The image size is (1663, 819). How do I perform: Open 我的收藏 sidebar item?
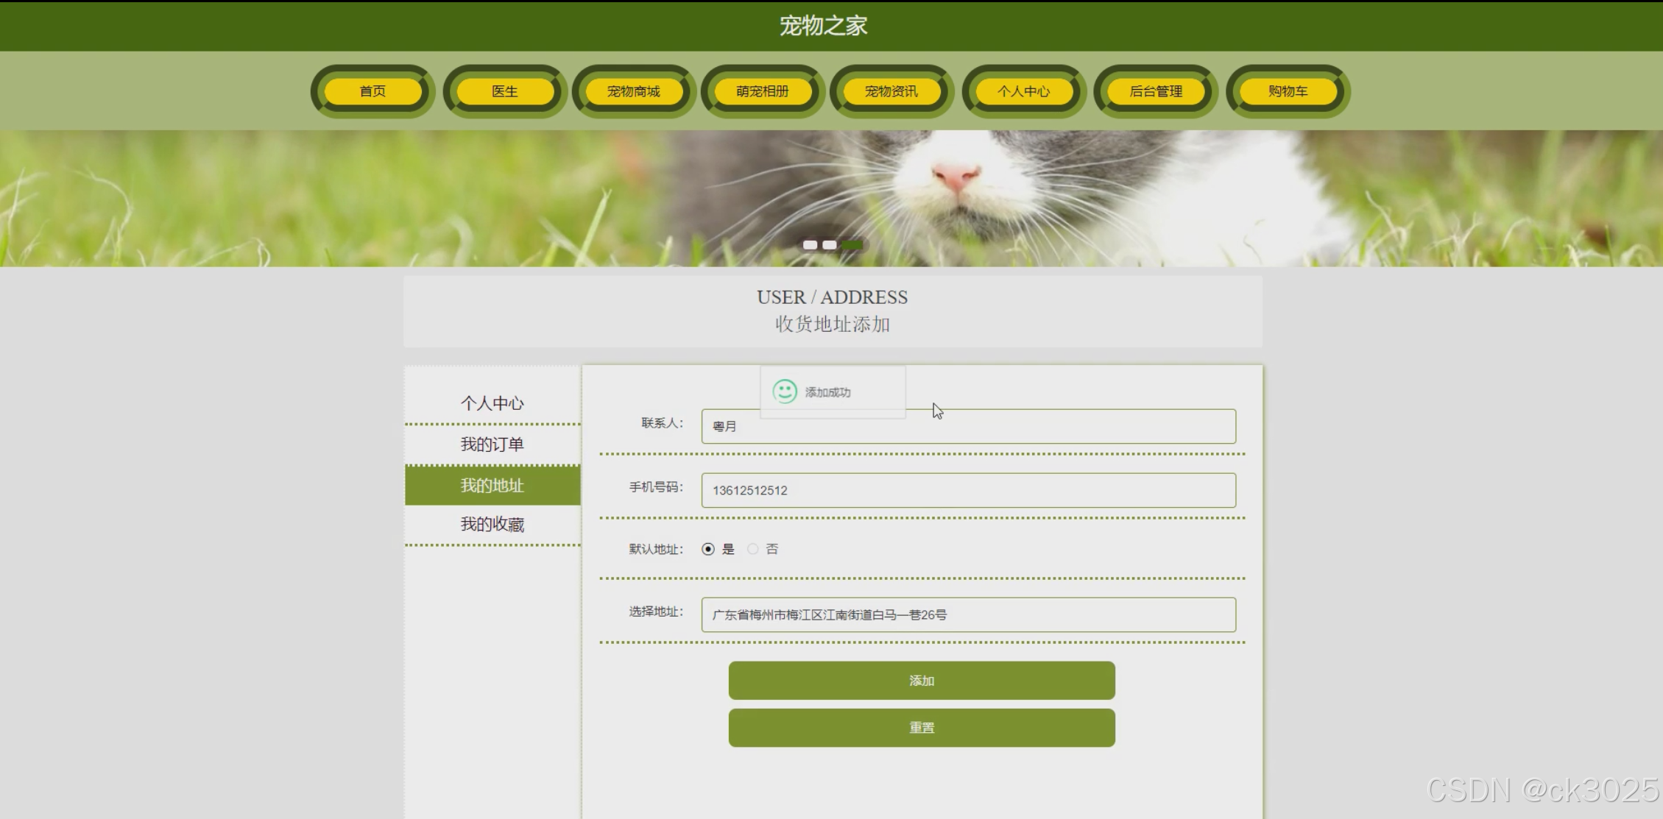tap(492, 525)
